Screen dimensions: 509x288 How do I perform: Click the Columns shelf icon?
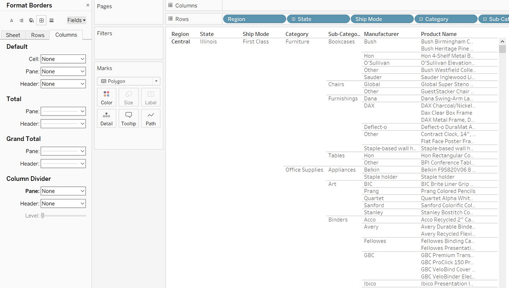pos(170,5)
